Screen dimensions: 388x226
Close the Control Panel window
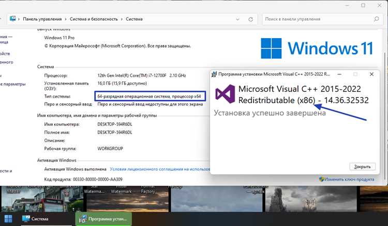[x=379, y=6]
